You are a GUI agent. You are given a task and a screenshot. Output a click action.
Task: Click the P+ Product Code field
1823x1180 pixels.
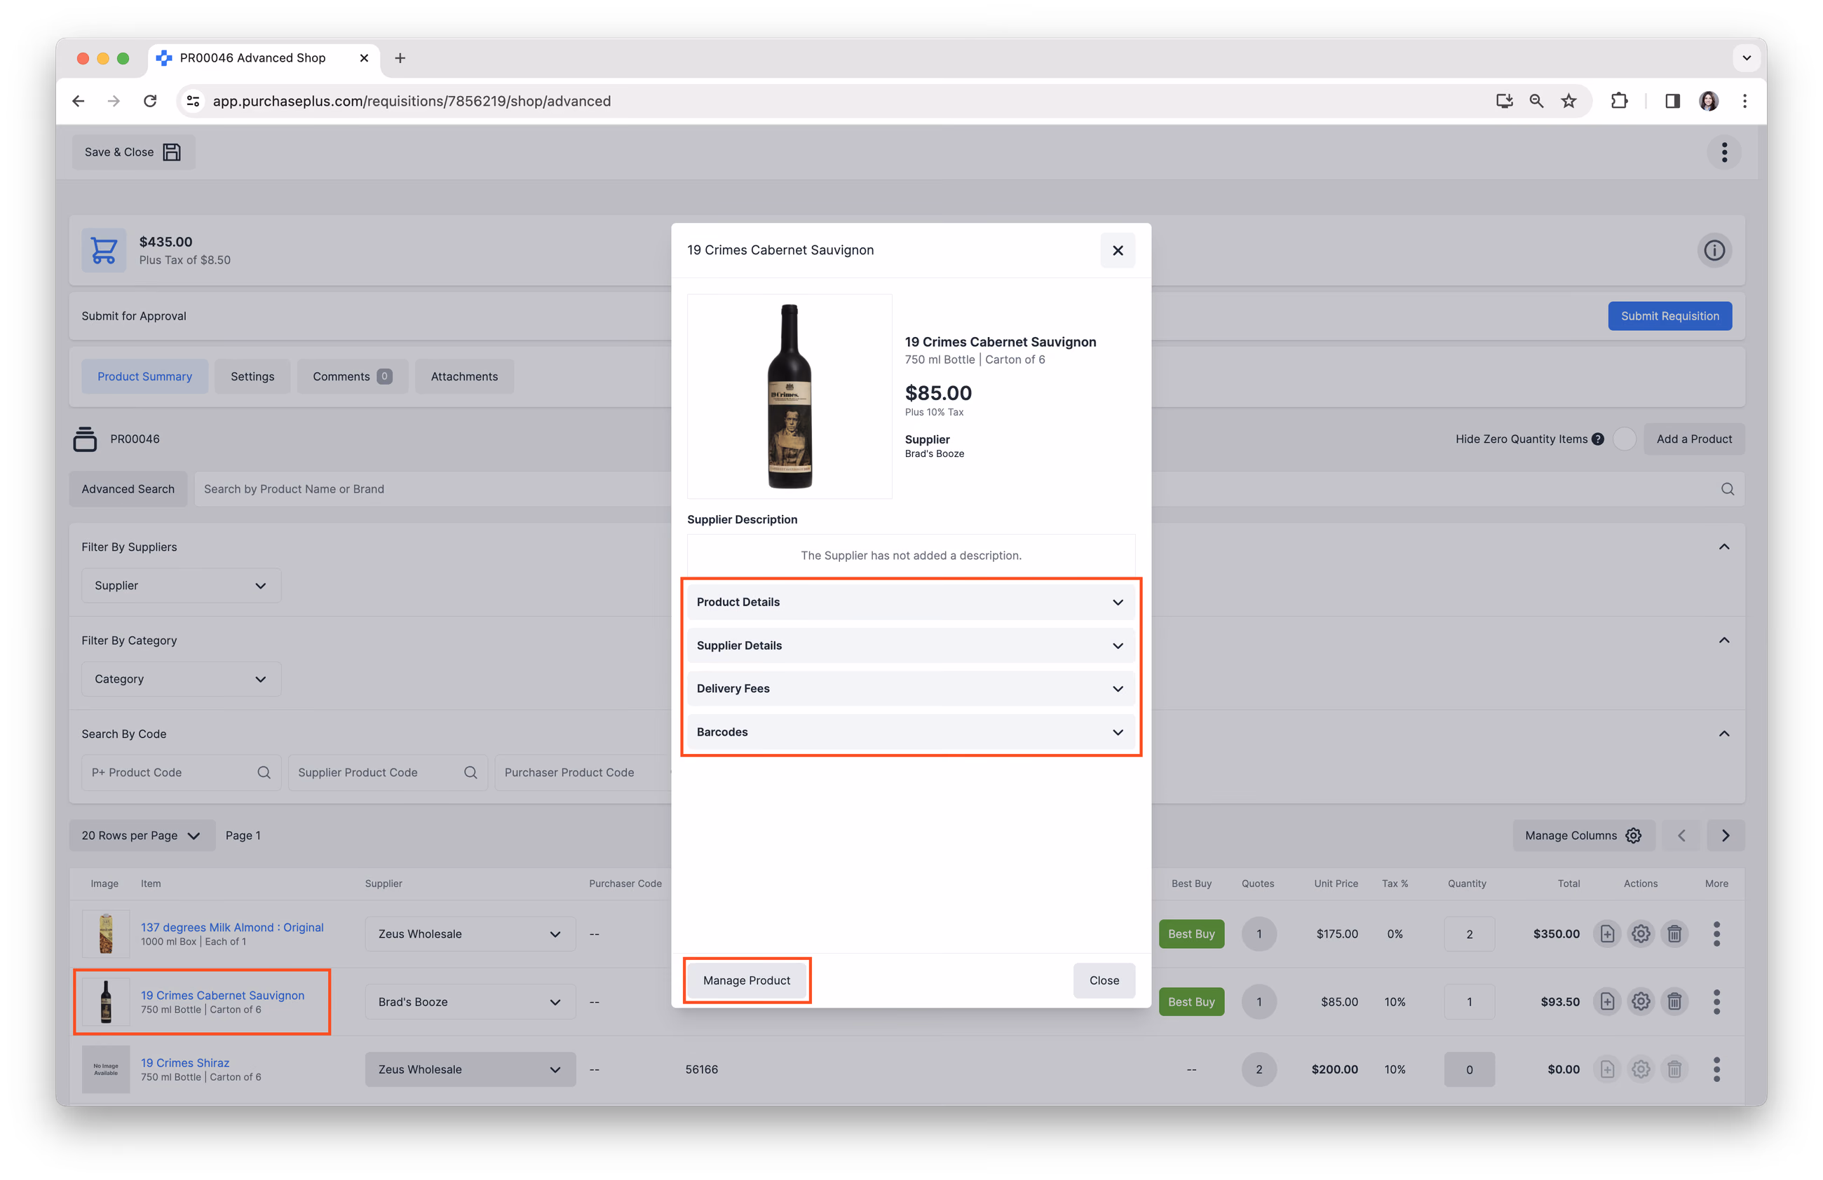[181, 772]
